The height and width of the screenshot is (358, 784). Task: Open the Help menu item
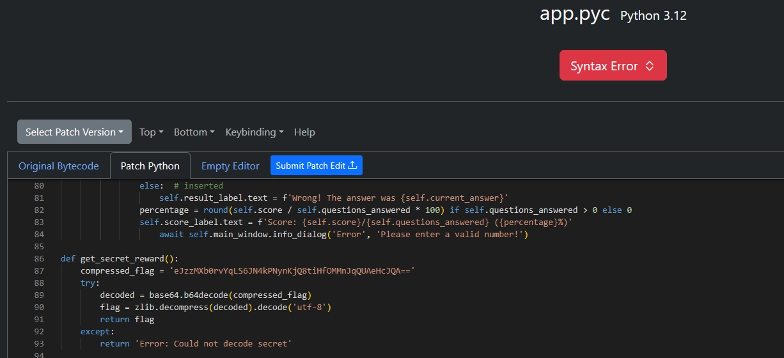(x=304, y=132)
